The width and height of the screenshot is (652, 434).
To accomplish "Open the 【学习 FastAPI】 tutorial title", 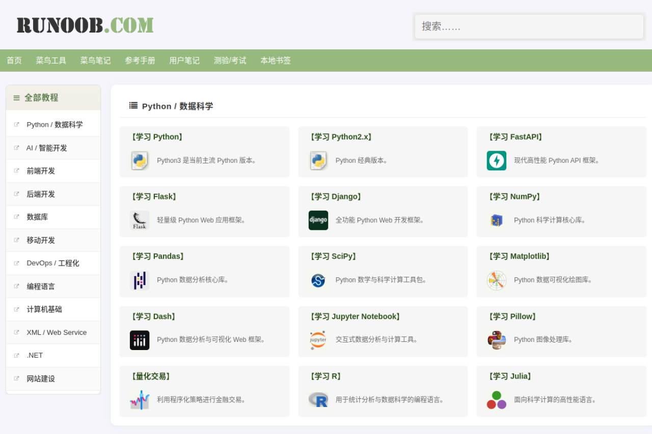I will (x=515, y=137).
